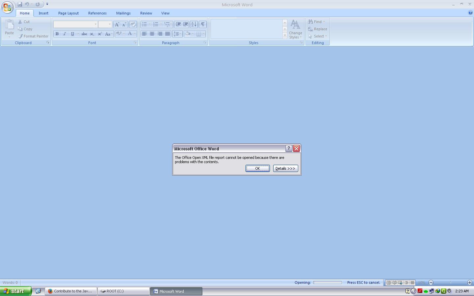
Task: Expand Customize Quick Access Toolbar dropdown
Action: click(47, 4)
